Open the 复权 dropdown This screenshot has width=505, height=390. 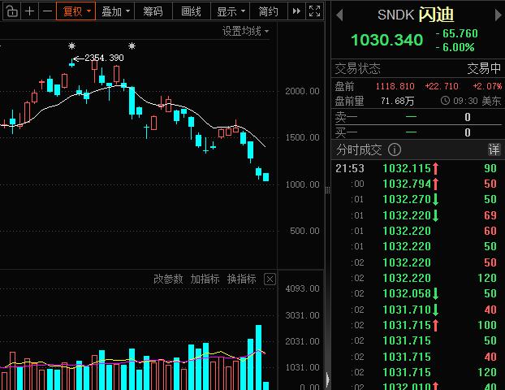coord(76,11)
